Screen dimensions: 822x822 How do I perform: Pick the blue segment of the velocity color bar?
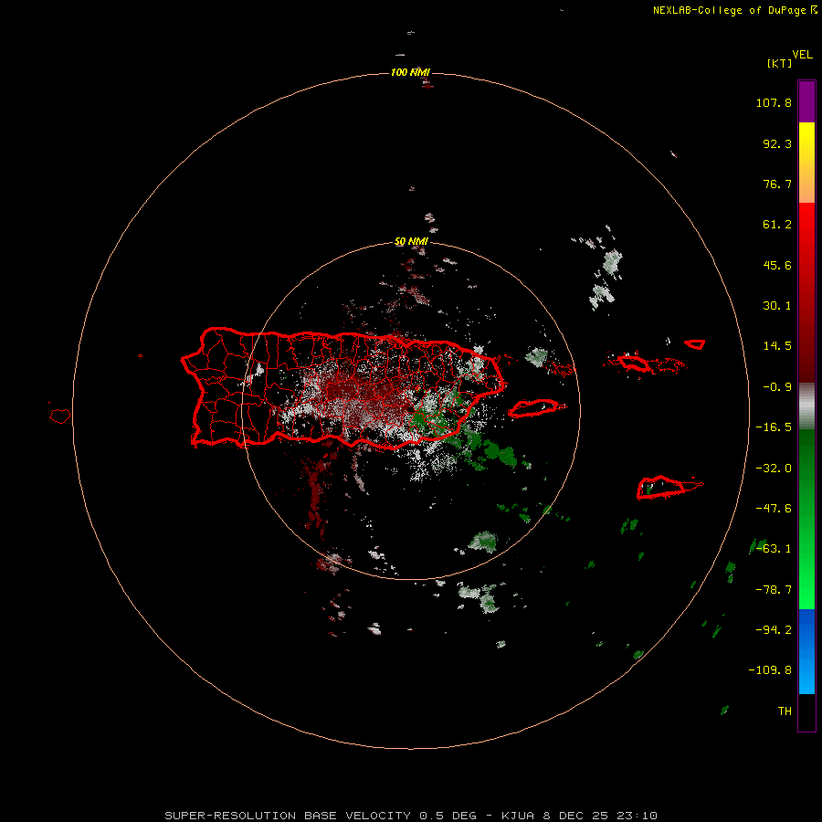pyautogui.click(x=806, y=651)
